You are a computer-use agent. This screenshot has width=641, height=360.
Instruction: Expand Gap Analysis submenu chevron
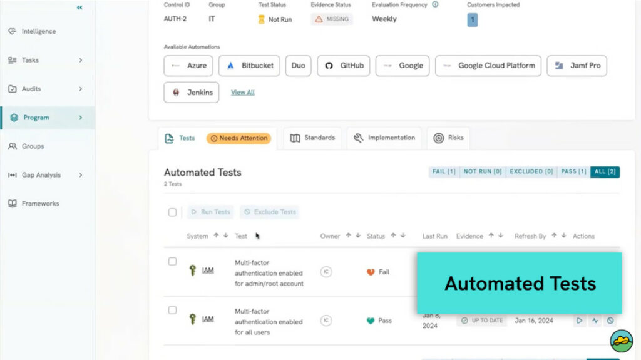(x=81, y=175)
